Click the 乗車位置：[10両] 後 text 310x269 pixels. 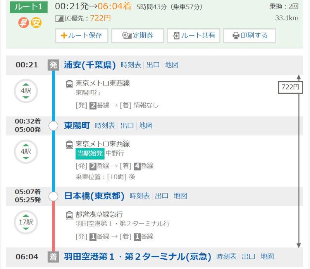pyautogui.click(x=105, y=177)
